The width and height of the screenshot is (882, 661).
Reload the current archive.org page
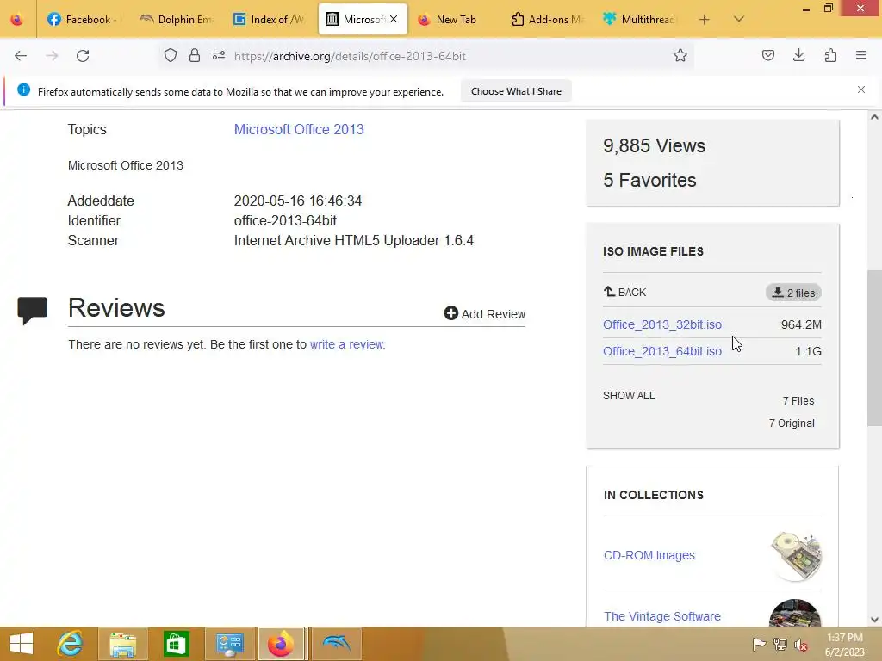[x=83, y=56]
